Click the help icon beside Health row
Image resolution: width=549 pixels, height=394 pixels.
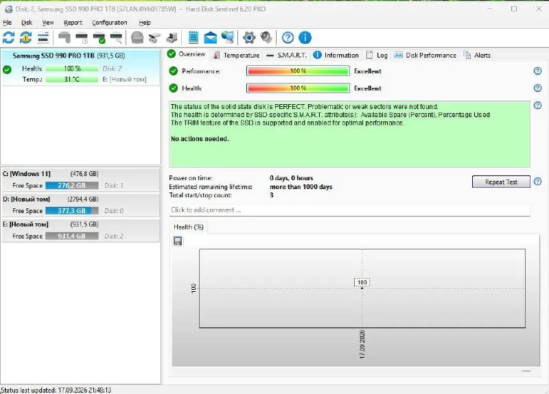pyautogui.click(x=538, y=88)
